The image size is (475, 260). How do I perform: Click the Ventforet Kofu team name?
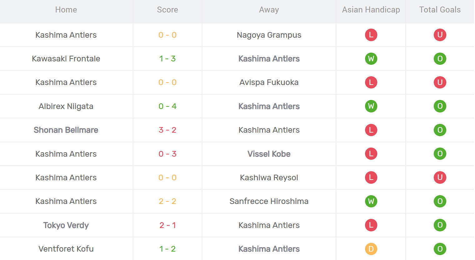(66, 249)
